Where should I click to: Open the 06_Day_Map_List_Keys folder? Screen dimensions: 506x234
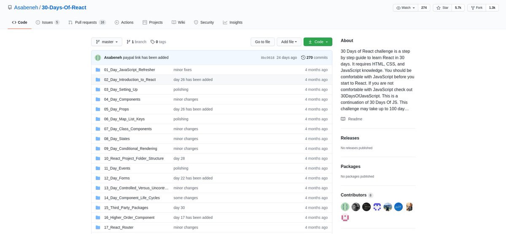124,119
